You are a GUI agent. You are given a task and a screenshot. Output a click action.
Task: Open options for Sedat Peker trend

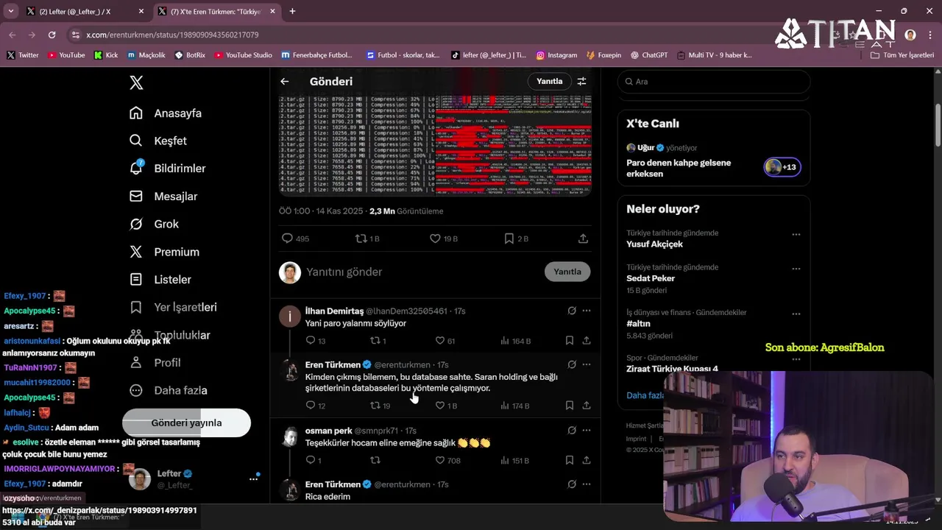coord(796,269)
